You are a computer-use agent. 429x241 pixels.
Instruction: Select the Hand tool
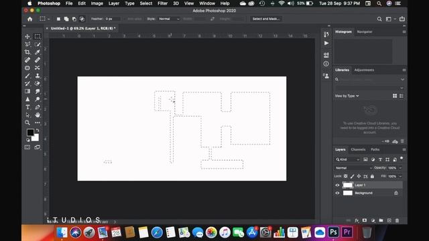pos(38,114)
